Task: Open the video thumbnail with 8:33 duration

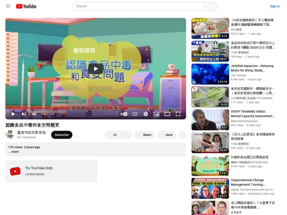Action: (x=210, y=28)
